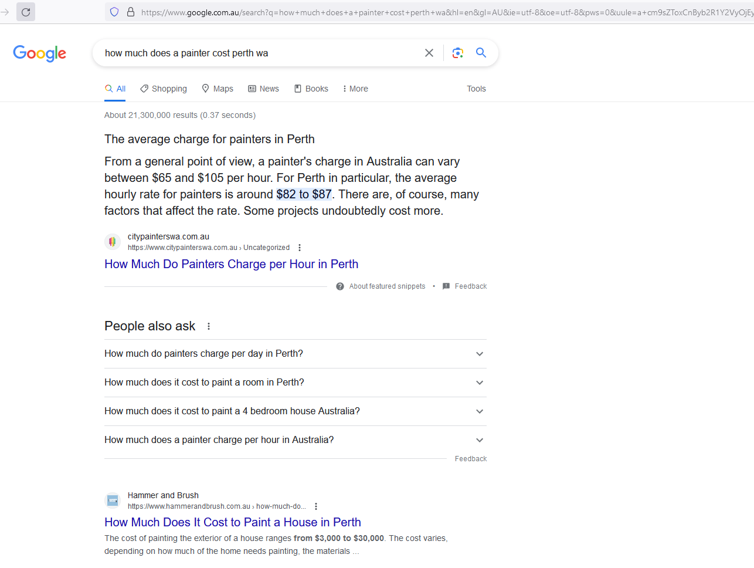Screen dimensions: 754x568
Task: Expand "How much do painters charge per day in Perth?"
Action: [296, 354]
